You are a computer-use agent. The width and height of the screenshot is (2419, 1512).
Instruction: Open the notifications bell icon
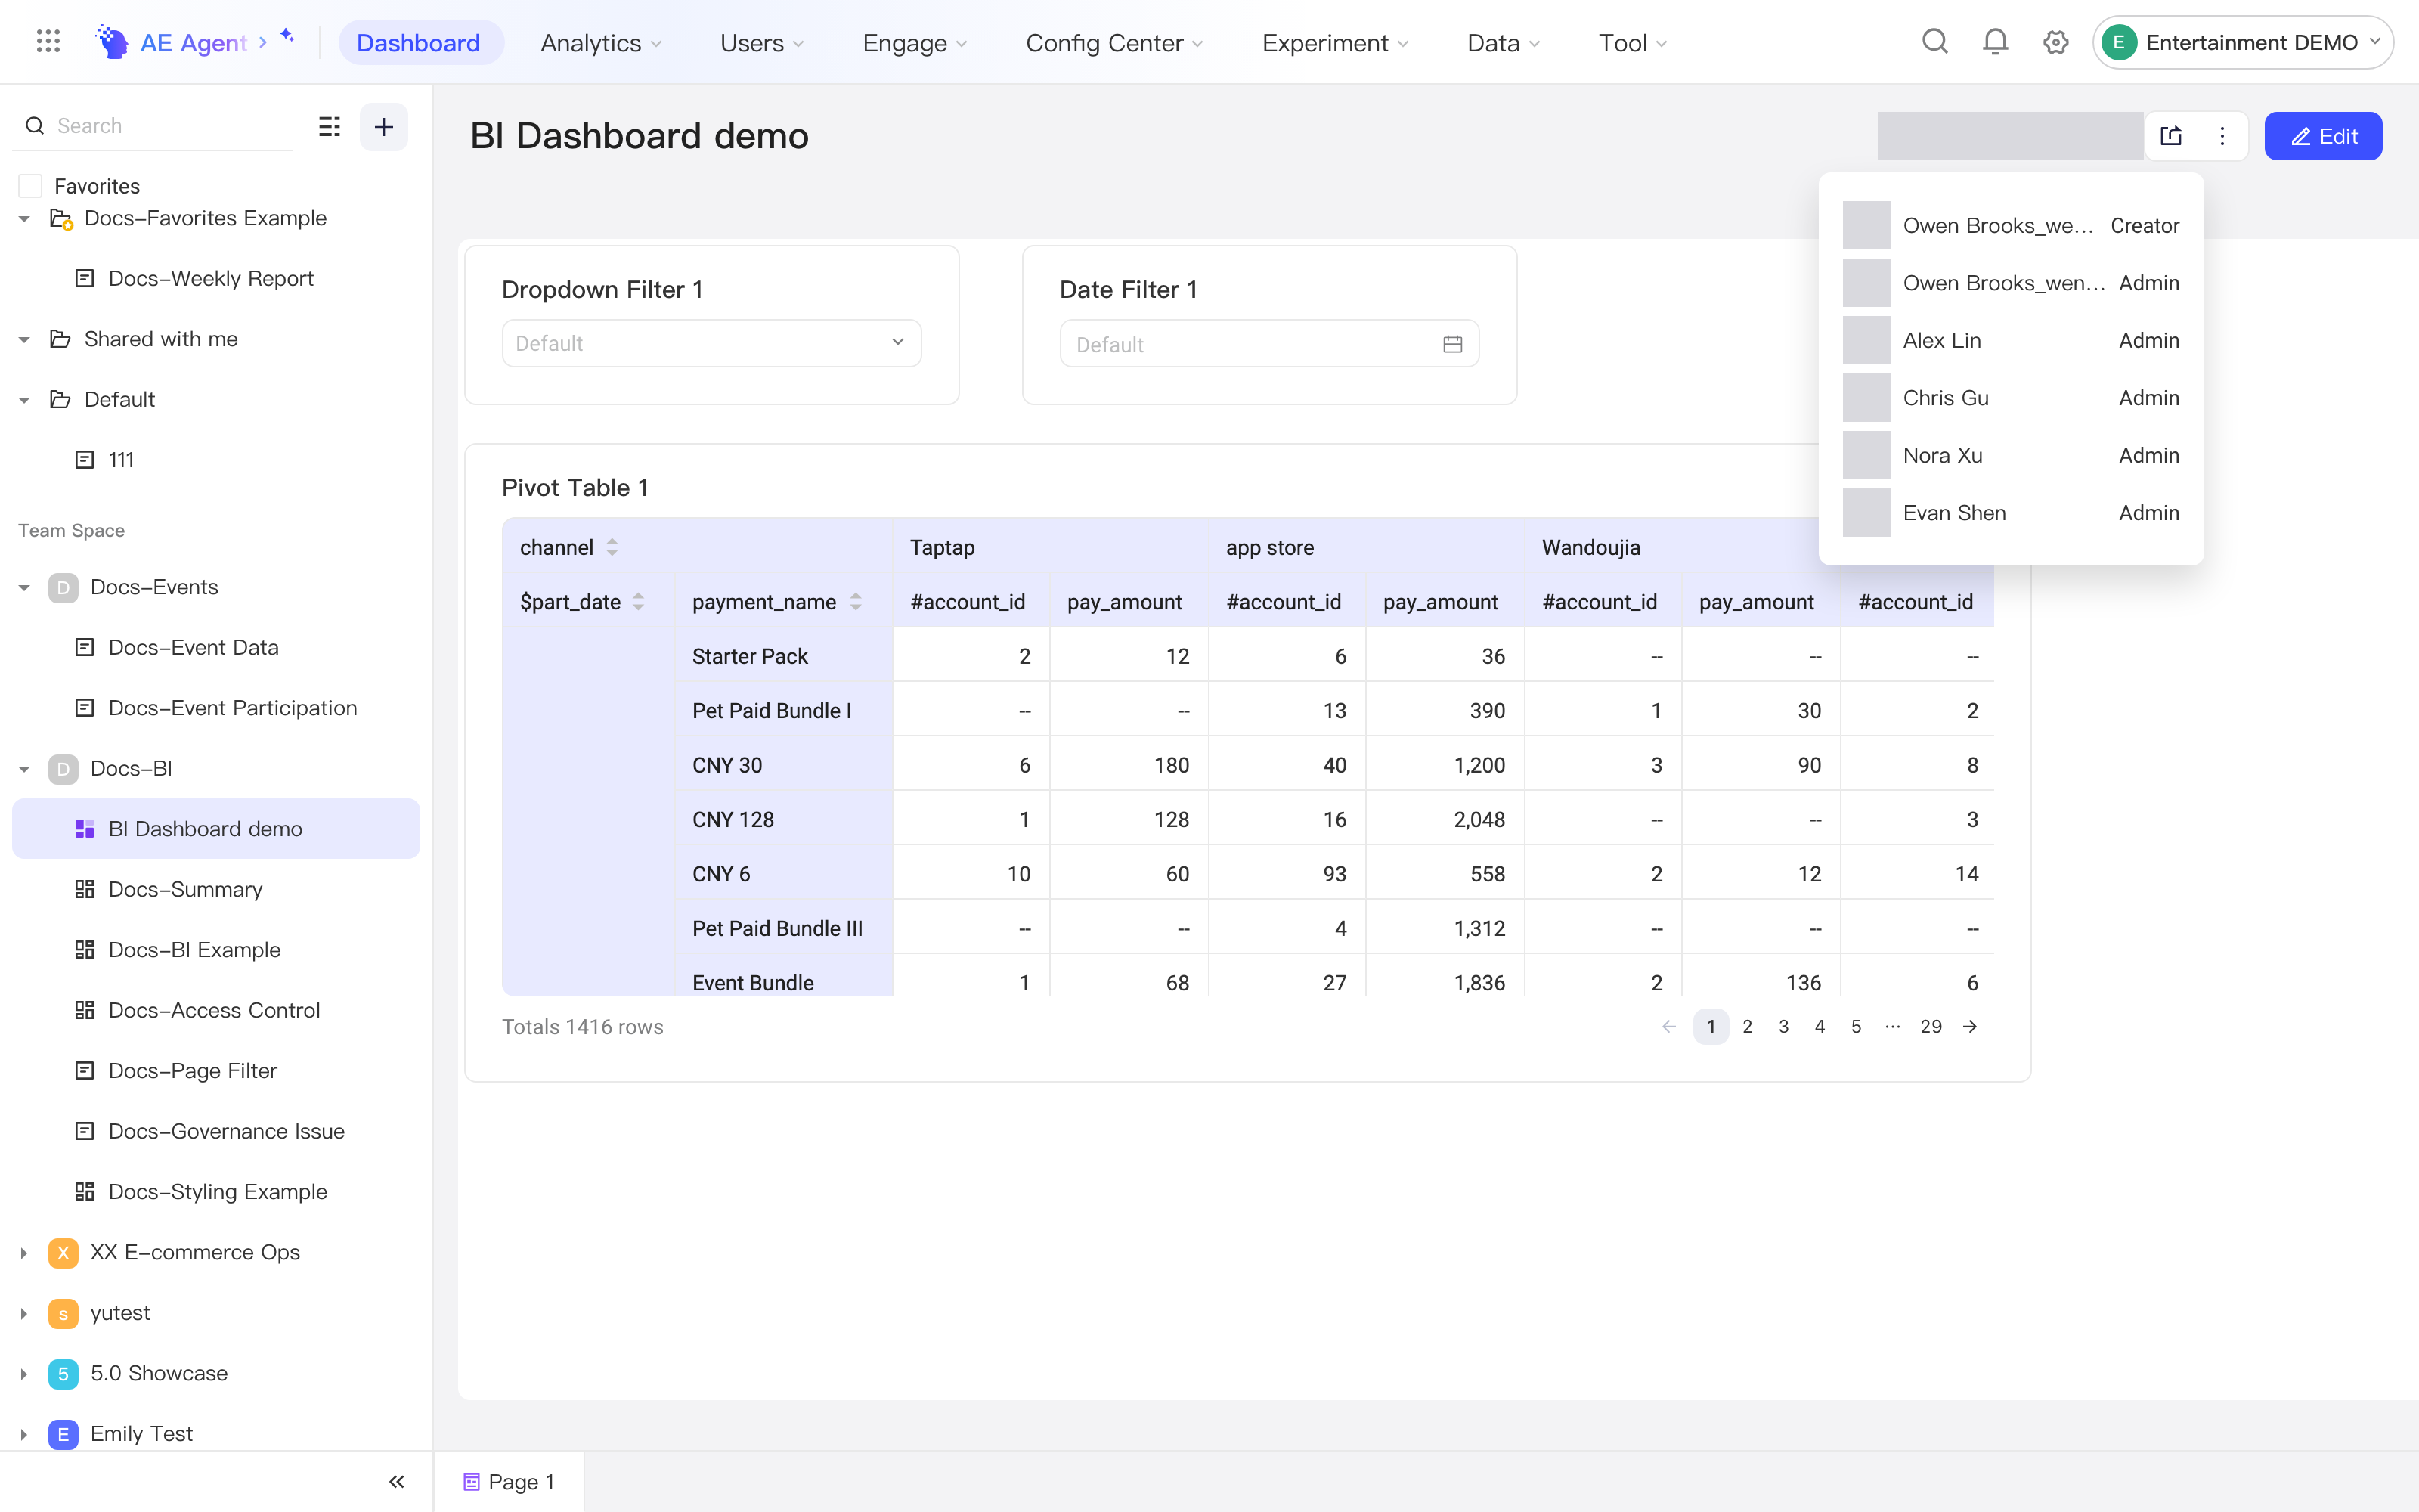[1995, 42]
